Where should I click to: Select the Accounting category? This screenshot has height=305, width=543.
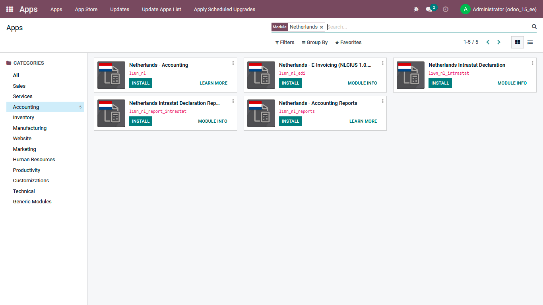(x=45, y=107)
